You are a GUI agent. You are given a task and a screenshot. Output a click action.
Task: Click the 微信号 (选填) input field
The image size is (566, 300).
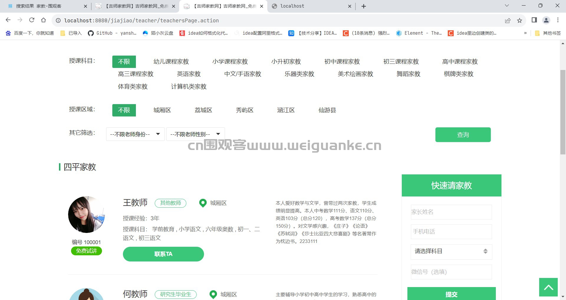[451, 272]
